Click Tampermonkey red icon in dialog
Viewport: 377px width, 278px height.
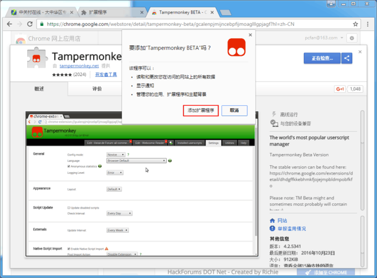click(x=237, y=47)
